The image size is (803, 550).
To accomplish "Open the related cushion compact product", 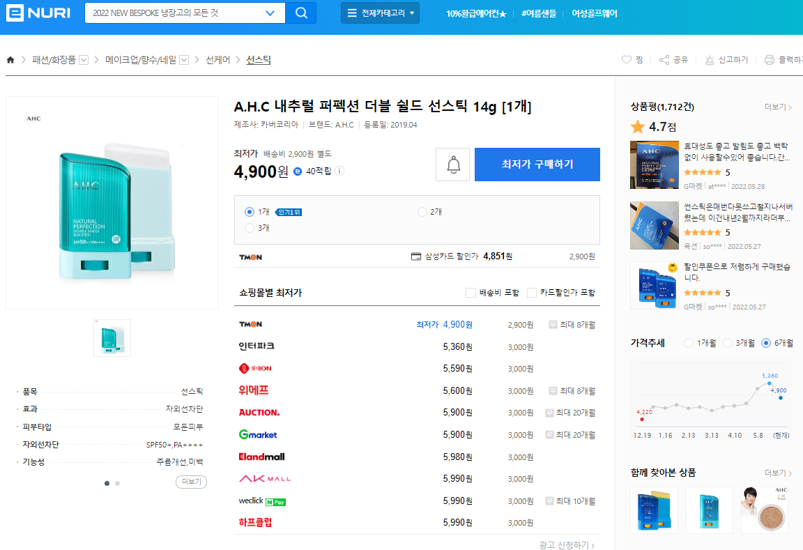I will tap(764, 510).
